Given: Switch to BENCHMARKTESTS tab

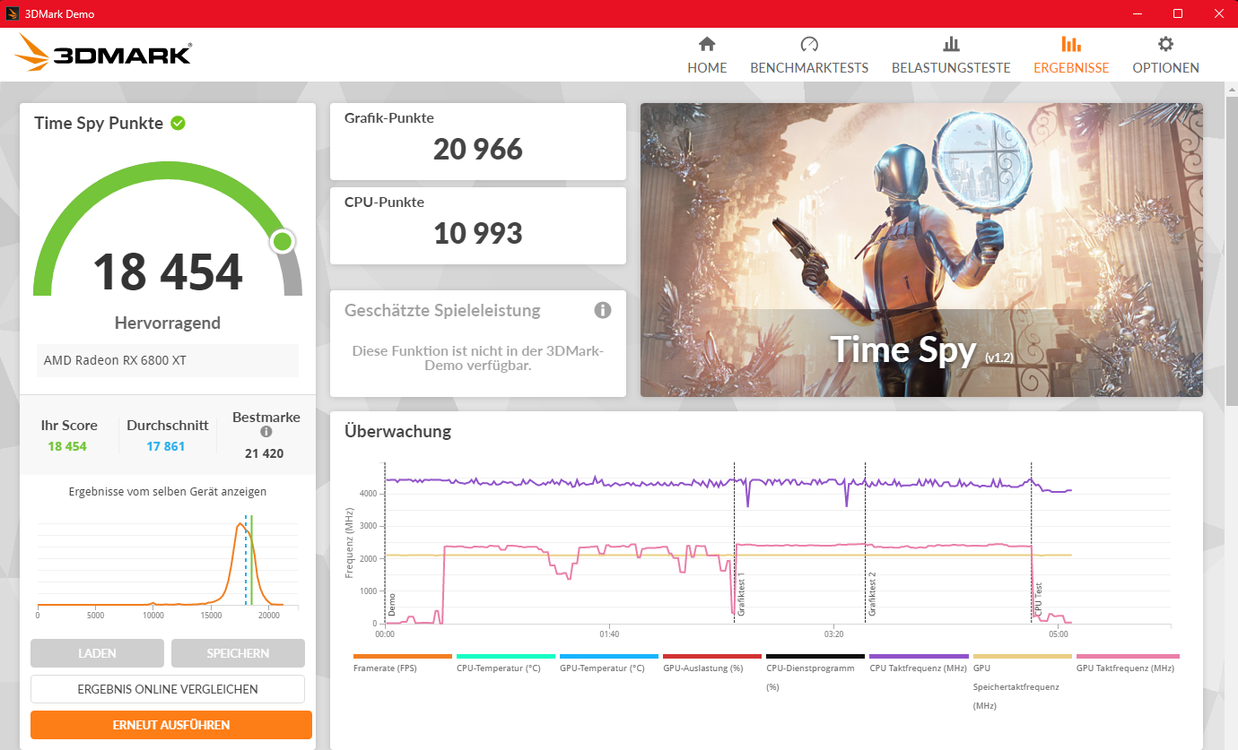Looking at the screenshot, I should pyautogui.click(x=809, y=55).
